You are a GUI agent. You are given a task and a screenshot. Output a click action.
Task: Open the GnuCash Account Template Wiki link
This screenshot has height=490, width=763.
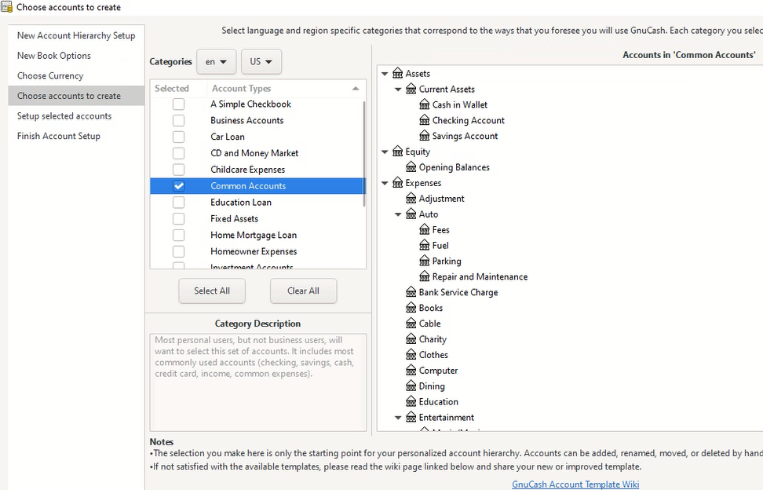[575, 485]
